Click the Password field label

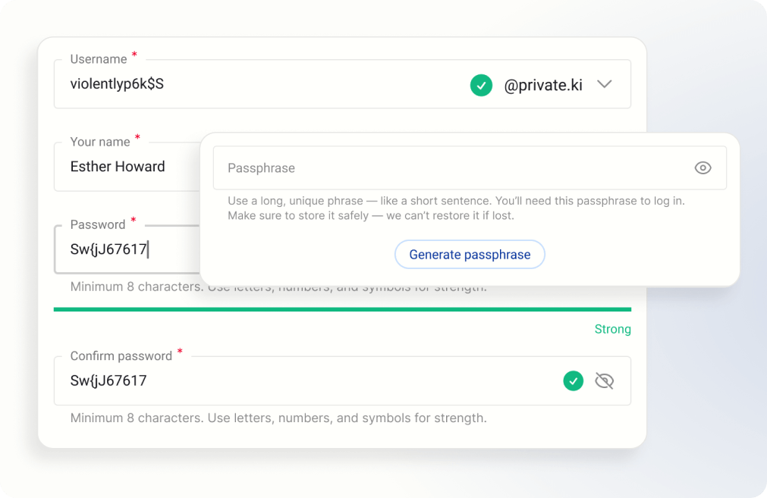pyautogui.click(x=98, y=224)
